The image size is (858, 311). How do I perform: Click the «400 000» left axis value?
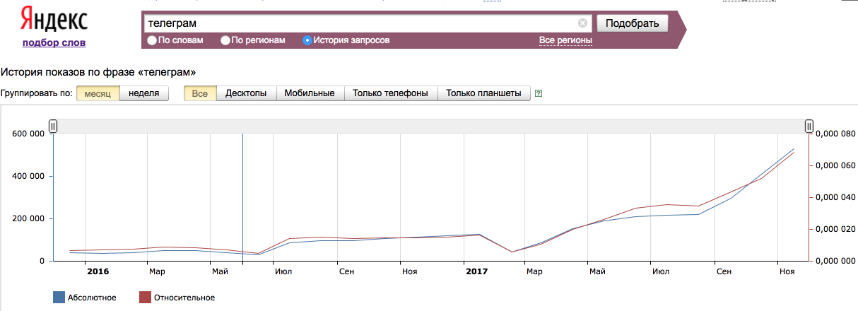coord(28,176)
